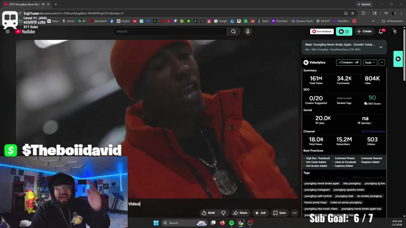Select the 'youngboy quando rondo' tag
The image size is (406, 228).
(x=349, y=190)
